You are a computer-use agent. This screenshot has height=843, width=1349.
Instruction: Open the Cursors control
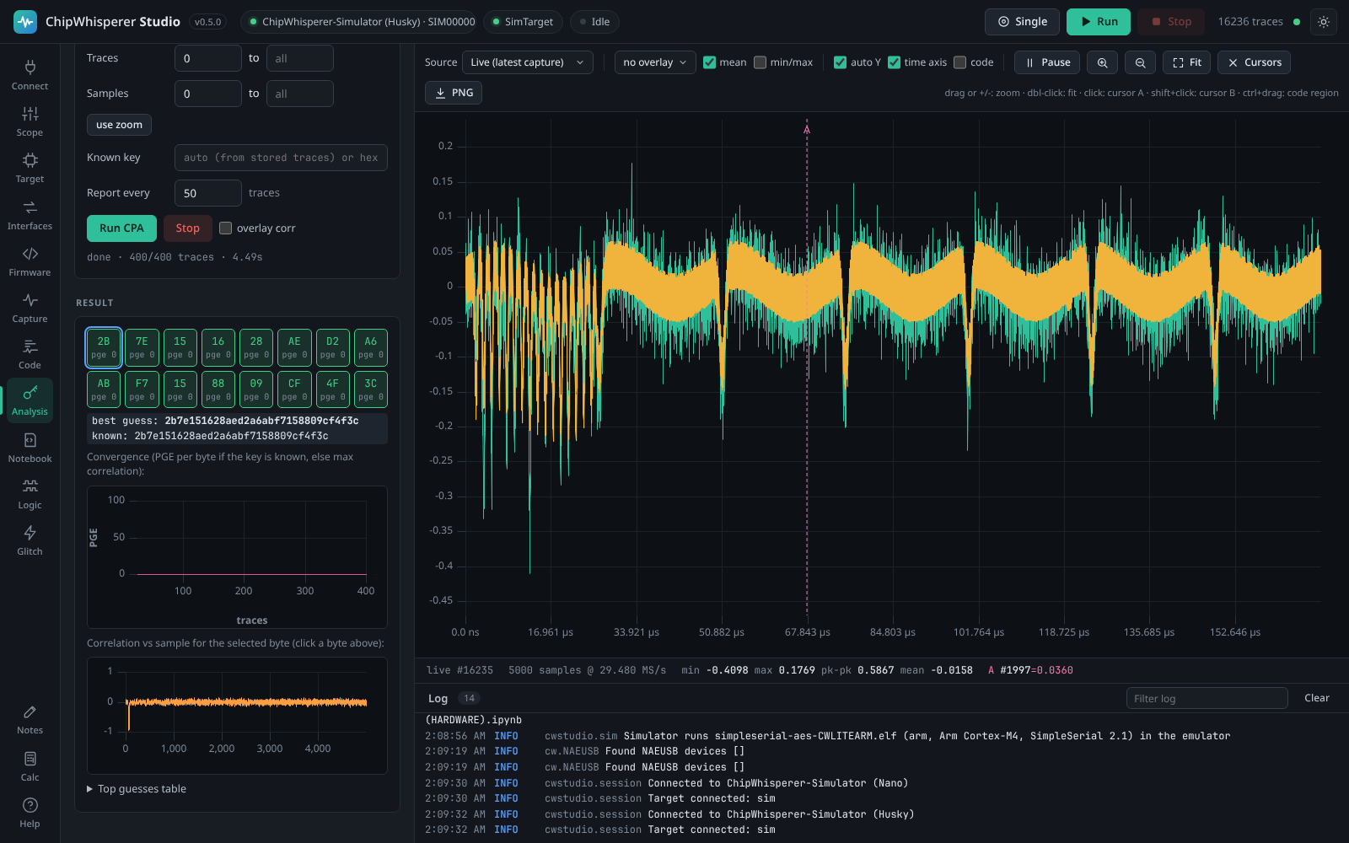click(x=1254, y=62)
